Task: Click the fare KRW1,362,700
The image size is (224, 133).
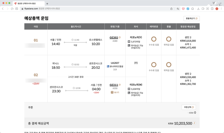Action: [188, 84]
